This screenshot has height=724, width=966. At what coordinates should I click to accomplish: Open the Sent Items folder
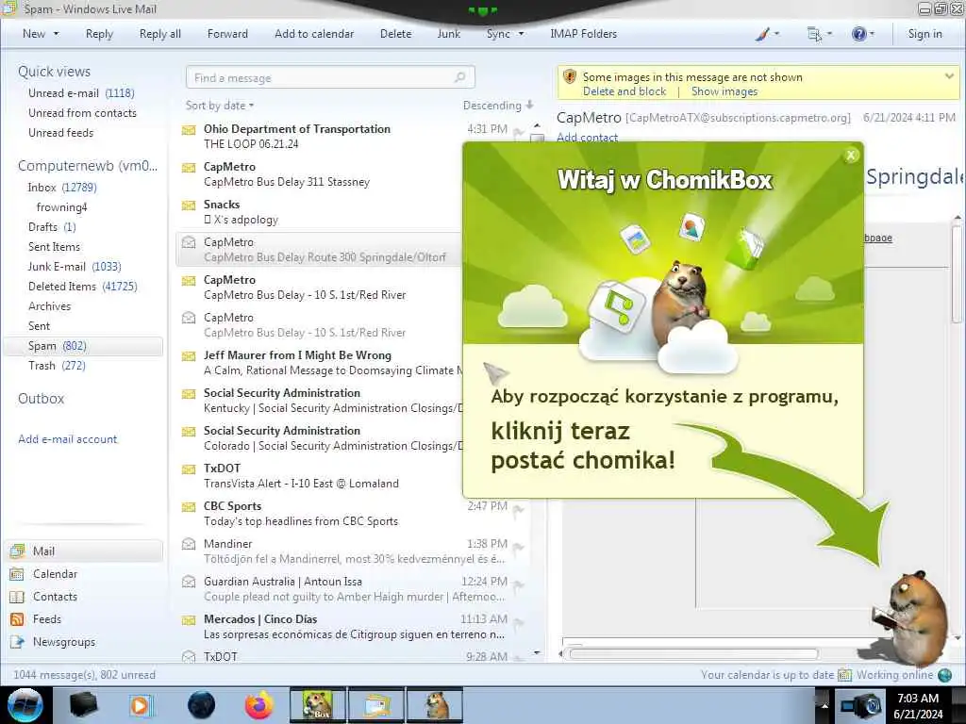click(x=54, y=246)
